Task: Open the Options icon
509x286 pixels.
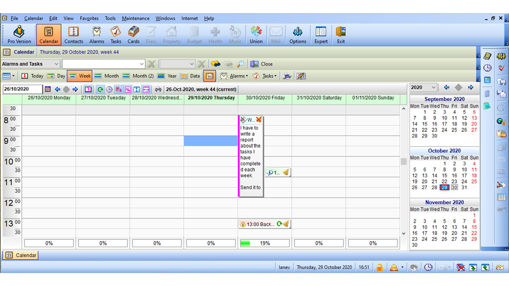Action: point(297,35)
